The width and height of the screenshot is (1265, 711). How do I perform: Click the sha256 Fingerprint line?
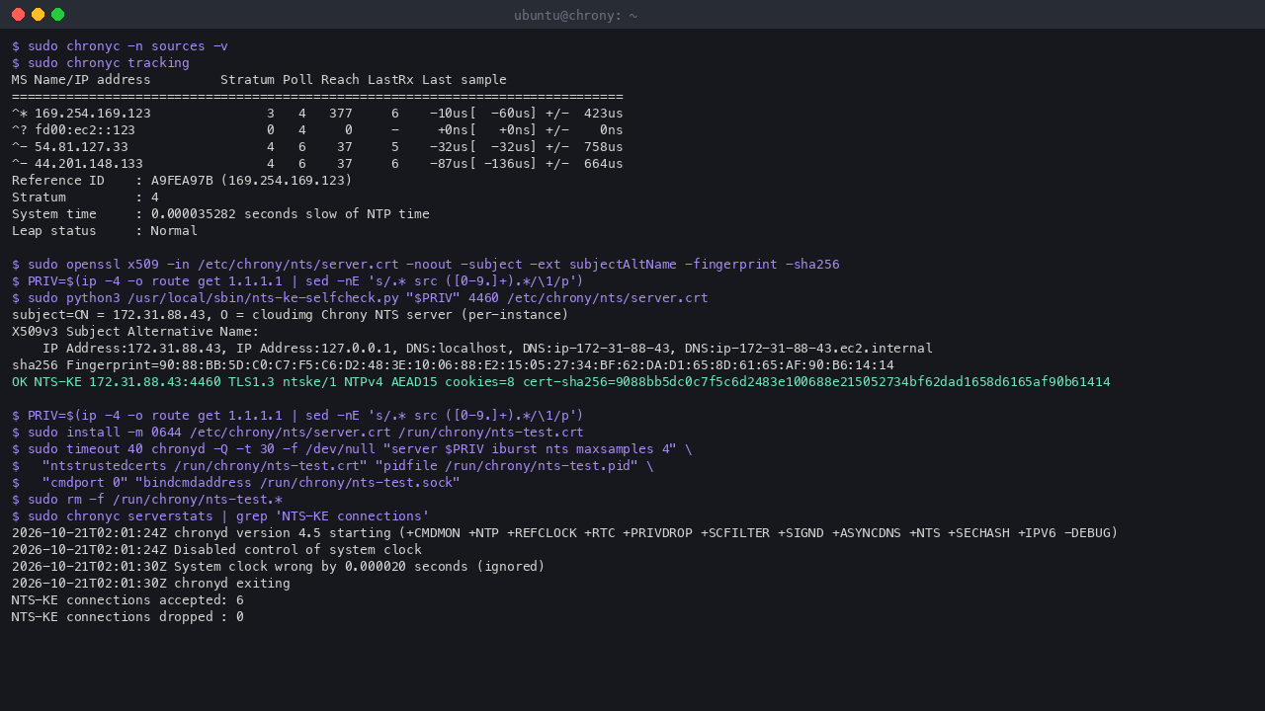click(x=453, y=365)
